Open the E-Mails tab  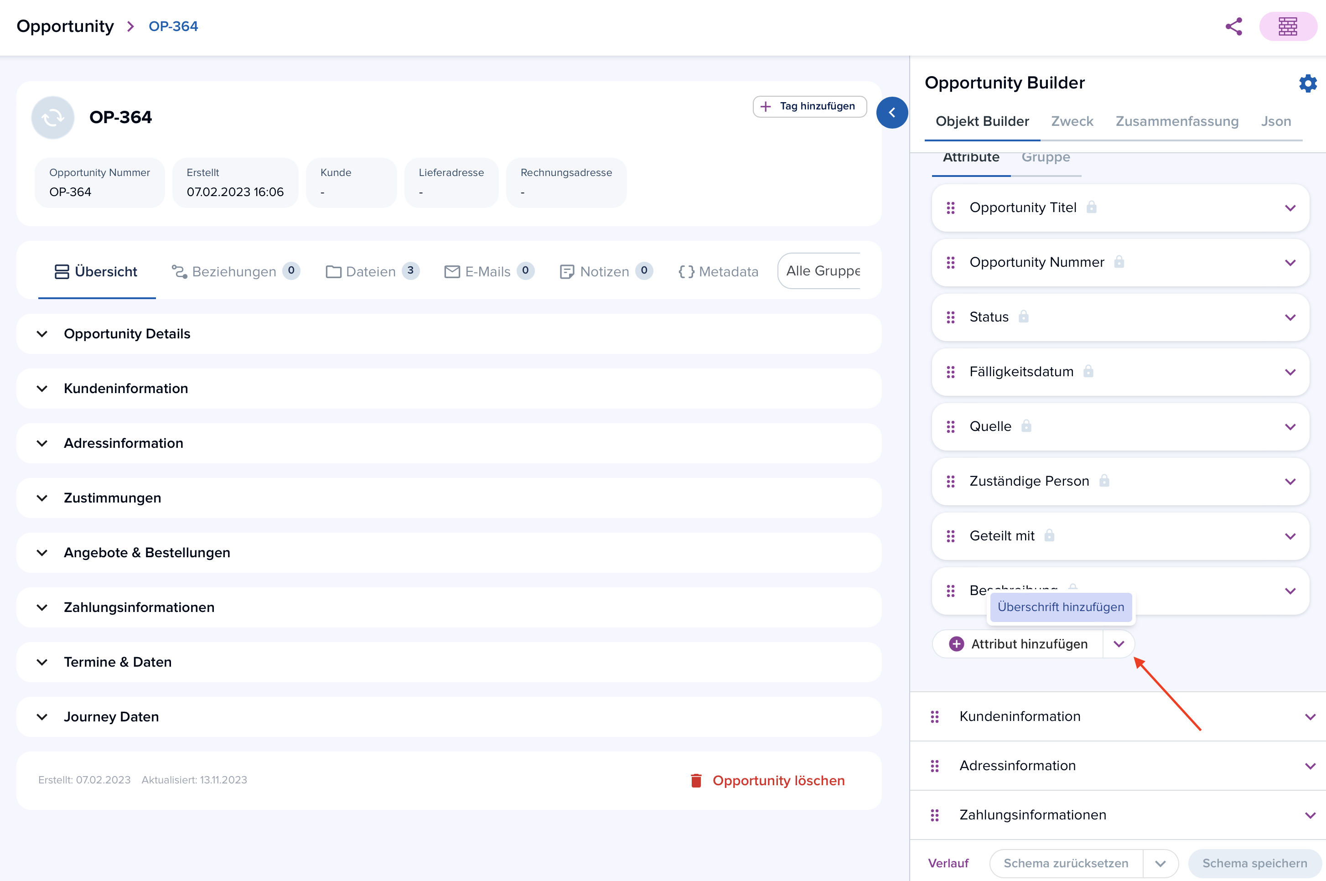[x=489, y=271]
